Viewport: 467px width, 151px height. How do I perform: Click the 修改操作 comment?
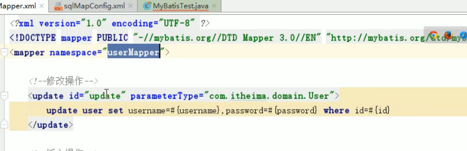[63, 81]
